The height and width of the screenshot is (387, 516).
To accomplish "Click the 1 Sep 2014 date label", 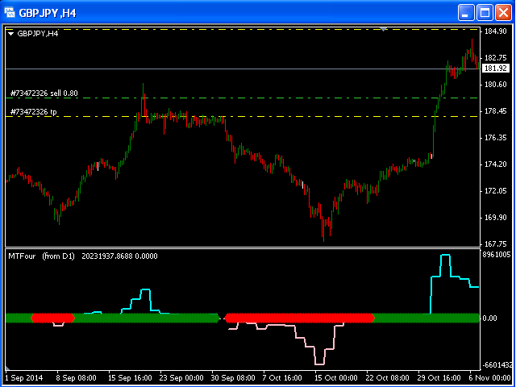I will coord(26,377).
